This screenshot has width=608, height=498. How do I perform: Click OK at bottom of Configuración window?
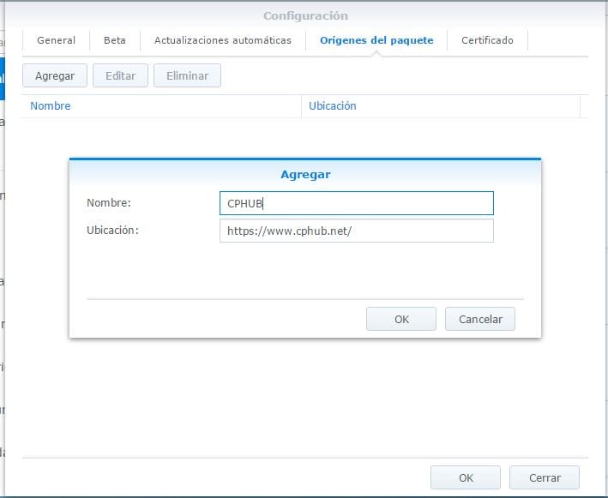click(x=466, y=477)
